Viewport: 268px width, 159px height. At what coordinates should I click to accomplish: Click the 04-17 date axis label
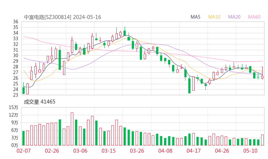click(x=194, y=151)
